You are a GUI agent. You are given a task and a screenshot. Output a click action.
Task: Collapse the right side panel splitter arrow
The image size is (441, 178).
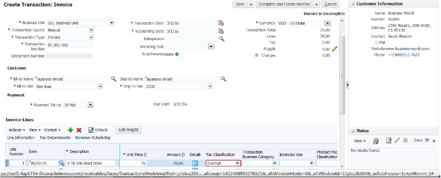347,85
